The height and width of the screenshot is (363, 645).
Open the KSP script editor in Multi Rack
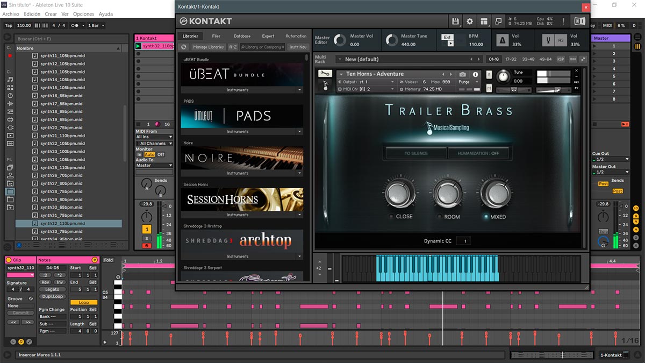[561, 59]
